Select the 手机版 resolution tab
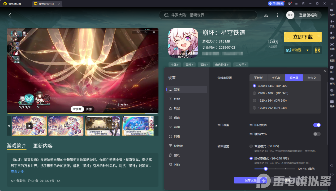 (276, 78)
